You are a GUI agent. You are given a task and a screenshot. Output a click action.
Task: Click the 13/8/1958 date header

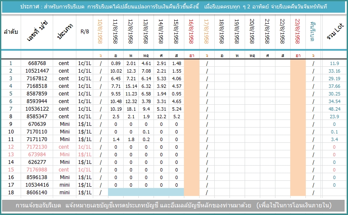tap(146, 31)
